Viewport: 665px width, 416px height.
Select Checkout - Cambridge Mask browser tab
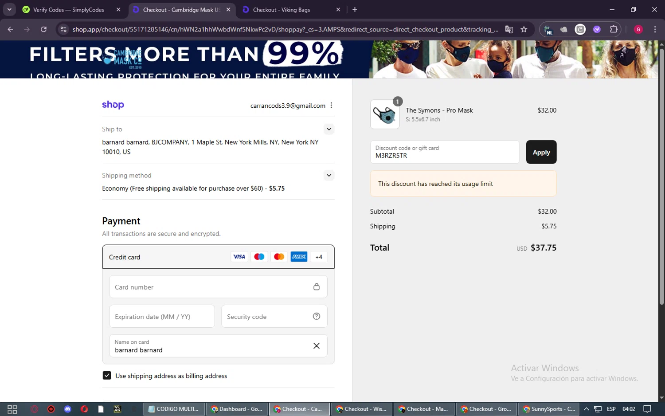click(182, 9)
